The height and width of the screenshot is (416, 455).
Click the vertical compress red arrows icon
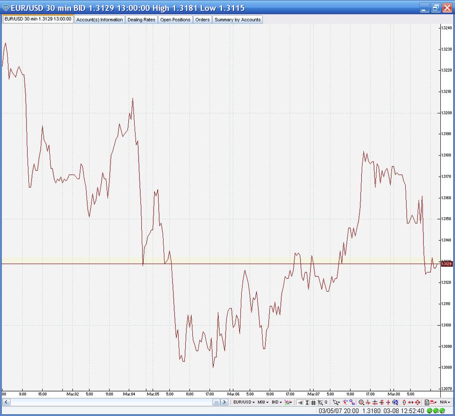pos(388,402)
